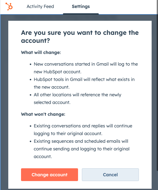
Task: Click the 'HubSpot tools in Gmail' bullet text
Action: point(84,83)
